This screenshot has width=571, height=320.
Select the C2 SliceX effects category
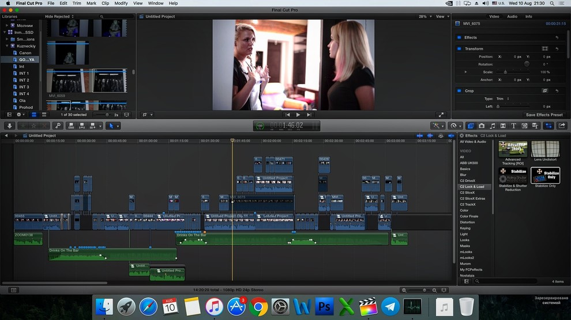(467, 193)
